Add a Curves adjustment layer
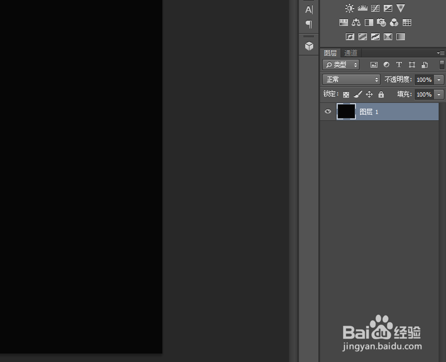Screen dimensions: 446x362 pos(375,8)
